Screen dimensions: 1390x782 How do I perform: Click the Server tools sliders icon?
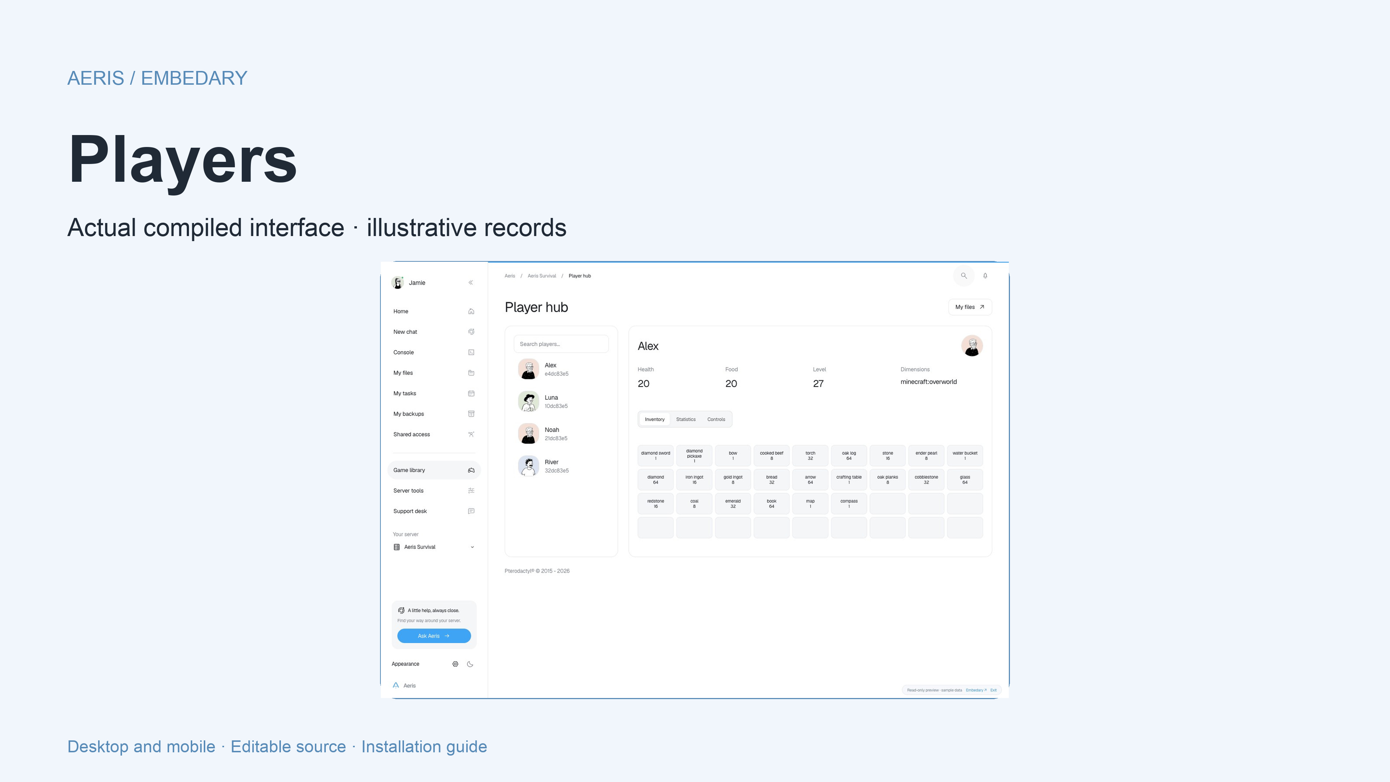[x=471, y=491]
